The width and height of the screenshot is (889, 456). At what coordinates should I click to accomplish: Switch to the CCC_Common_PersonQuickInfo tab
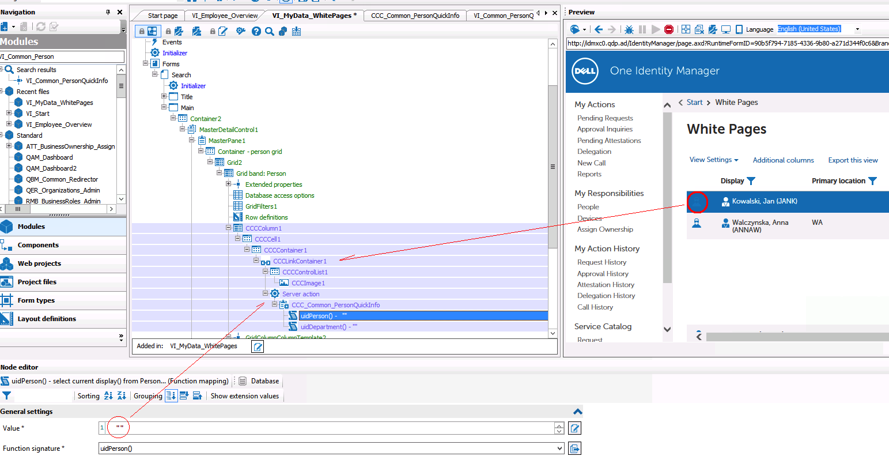tap(415, 16)
